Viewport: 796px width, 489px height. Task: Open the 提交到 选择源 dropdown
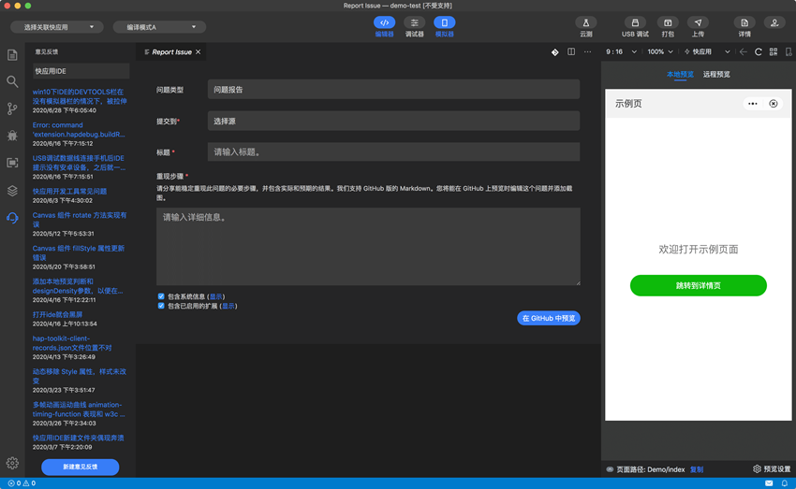(393, 122)
